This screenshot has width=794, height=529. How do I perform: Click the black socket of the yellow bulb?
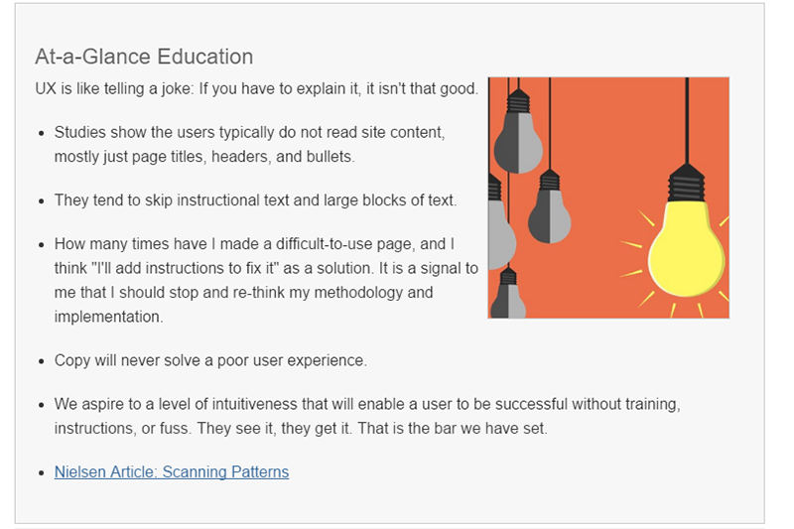click(686, 183)
